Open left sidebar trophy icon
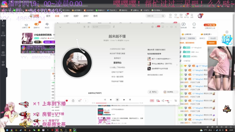Screen dimensions: 235x132 [x=3, y=63]
